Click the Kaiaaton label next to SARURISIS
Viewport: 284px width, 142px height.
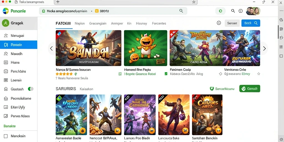point(87,89)
